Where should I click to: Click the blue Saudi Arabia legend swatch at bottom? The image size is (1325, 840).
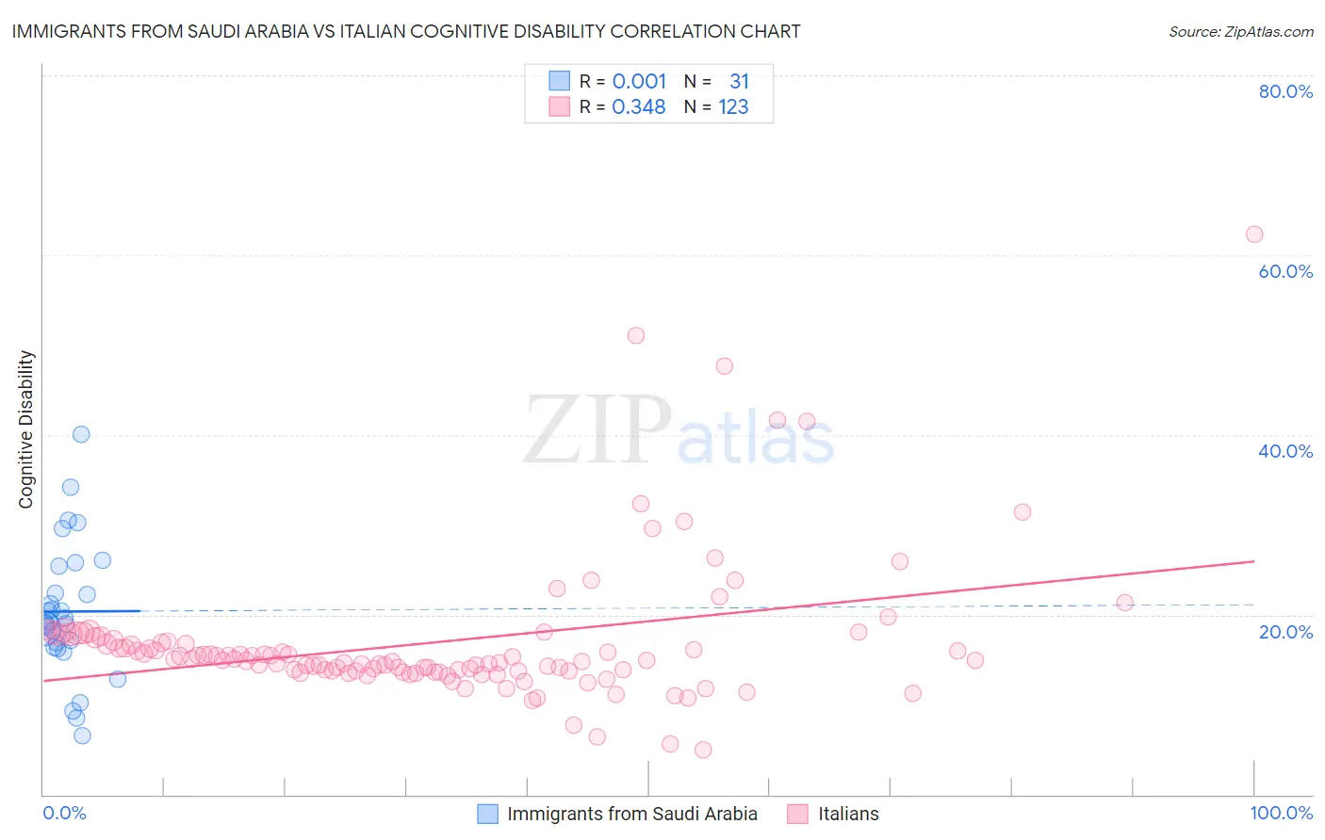pos(487,814)
